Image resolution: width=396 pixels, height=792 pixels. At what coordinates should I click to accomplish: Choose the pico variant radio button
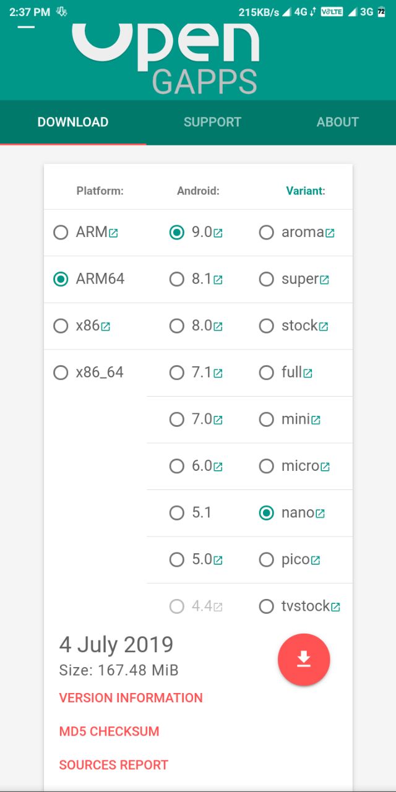click(x=266, y=560)
